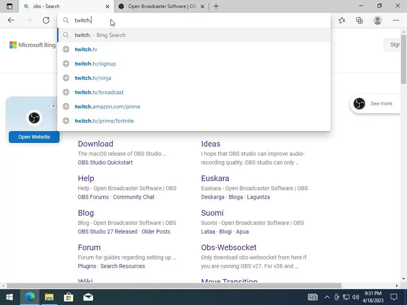The image size is (407, 305).
Task: Open the OBS Studio 27 Released link
Action: (107, 232)
